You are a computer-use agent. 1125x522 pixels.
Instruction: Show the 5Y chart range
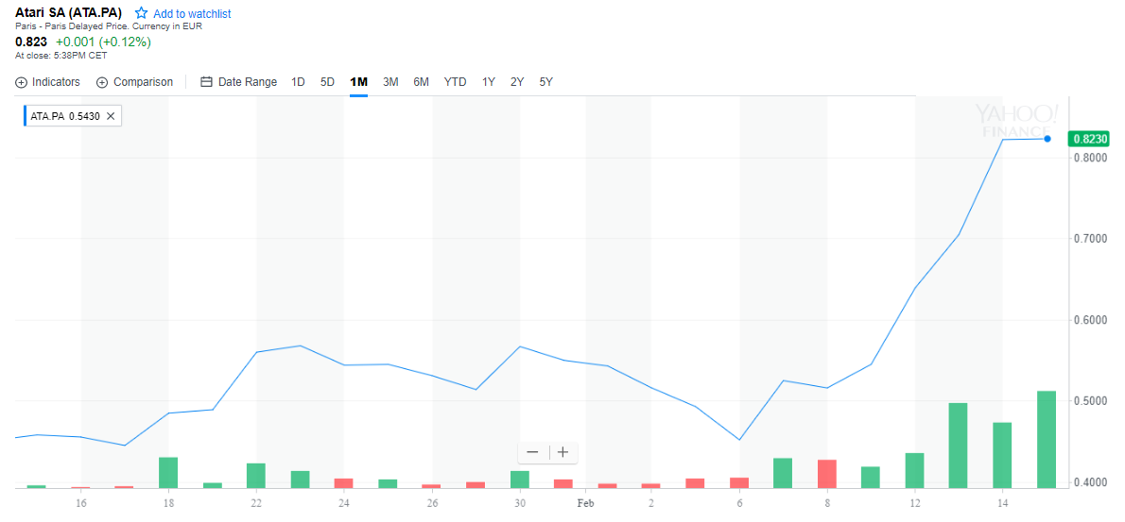pyautogui.click(x=545, y=82)
